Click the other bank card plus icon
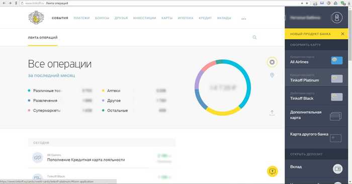This screenshot has height=184, width=352. 336,138
